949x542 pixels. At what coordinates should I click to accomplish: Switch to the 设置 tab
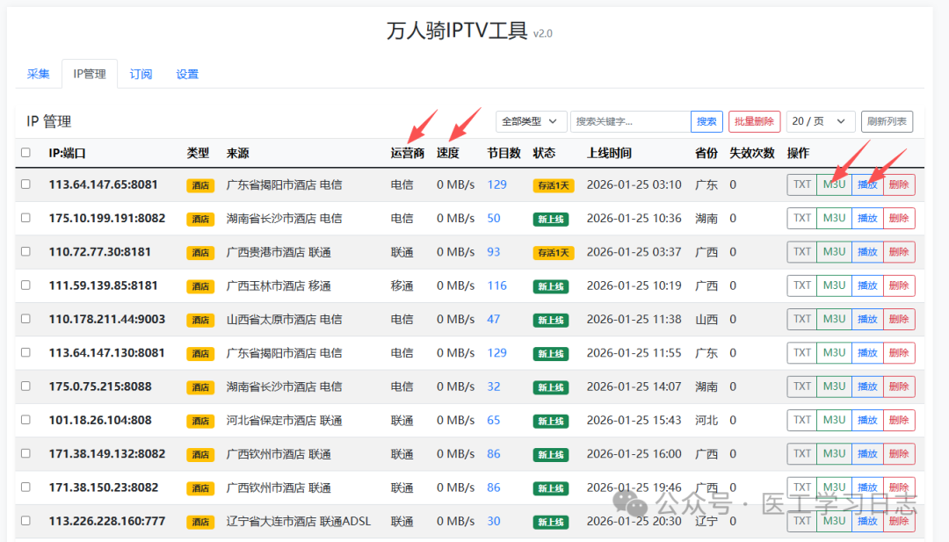(x=186, y=74)
